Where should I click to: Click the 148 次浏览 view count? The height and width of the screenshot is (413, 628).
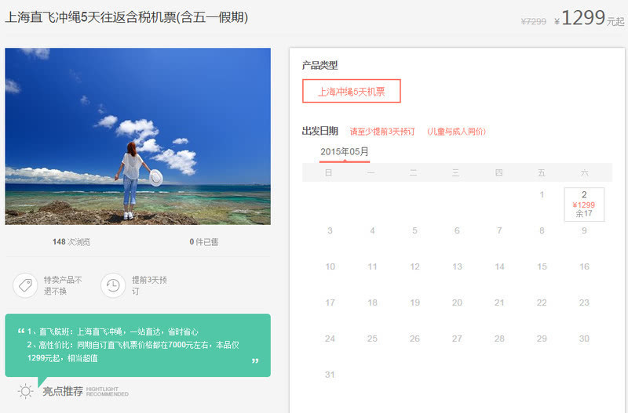coord(71,242)
